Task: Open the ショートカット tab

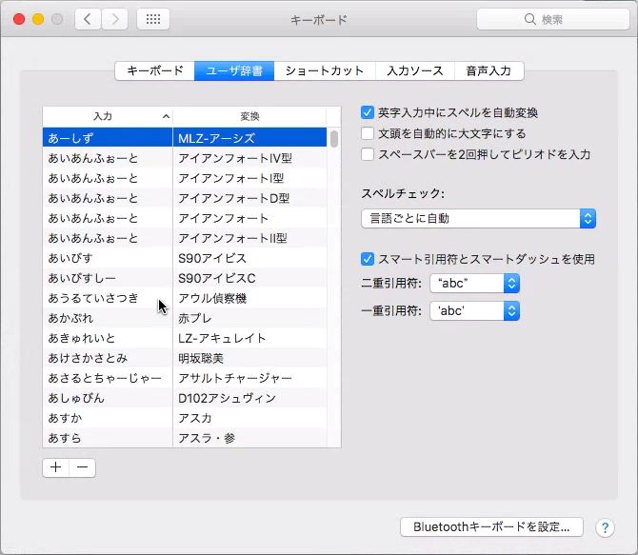Action: click(x=325, y=71)
